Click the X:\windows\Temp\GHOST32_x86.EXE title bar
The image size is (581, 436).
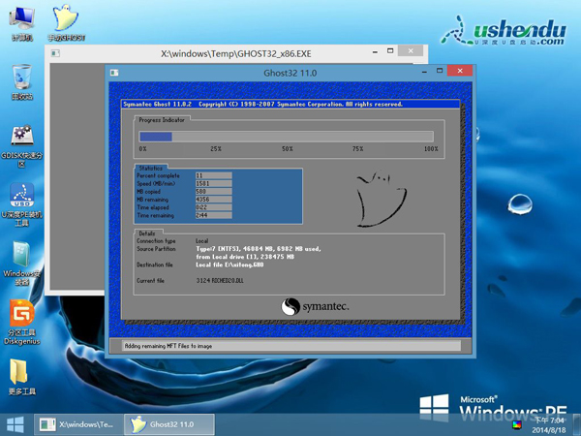236,53
